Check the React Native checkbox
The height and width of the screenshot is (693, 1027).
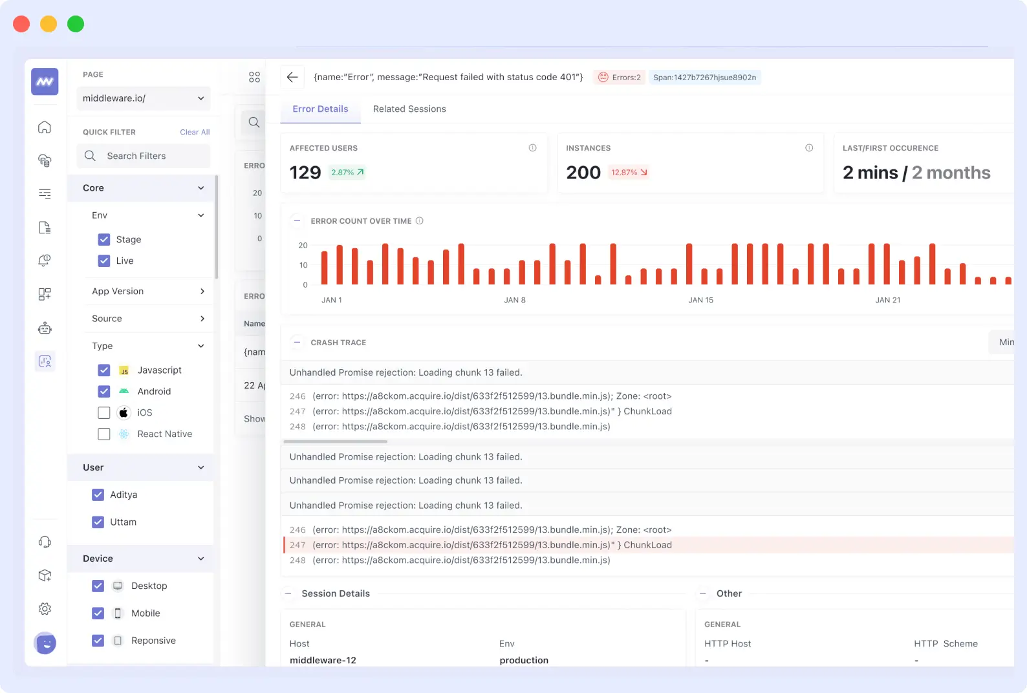[x=104, y=434]
